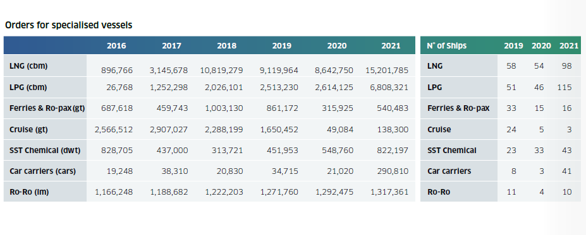This screenshot has width=586, height=235.
Task: Select the Ferries & Ro-pax (gt) row label
Action: click(x=47, y=108)
